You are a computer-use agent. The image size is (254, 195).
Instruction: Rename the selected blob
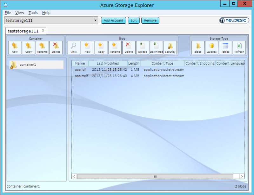point(115,47)
